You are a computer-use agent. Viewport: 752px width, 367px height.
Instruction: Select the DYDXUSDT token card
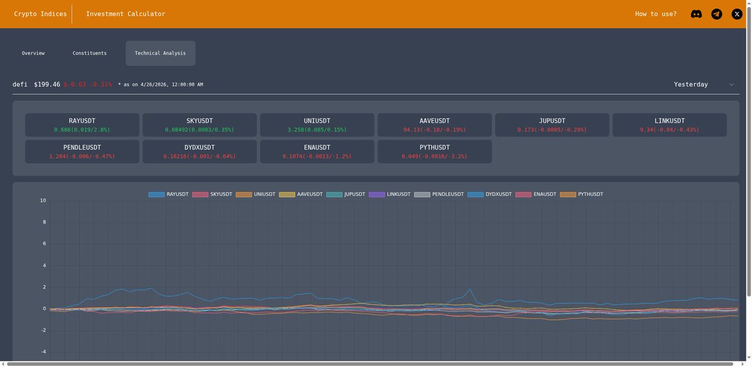(199, 151)
